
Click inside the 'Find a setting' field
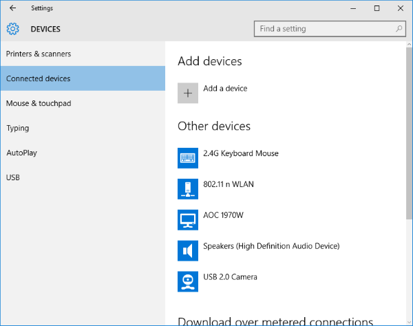(x=324, y=29)
